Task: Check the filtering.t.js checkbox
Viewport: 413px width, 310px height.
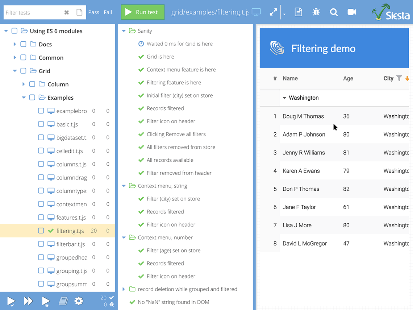Action: click(x=41, y=231)
